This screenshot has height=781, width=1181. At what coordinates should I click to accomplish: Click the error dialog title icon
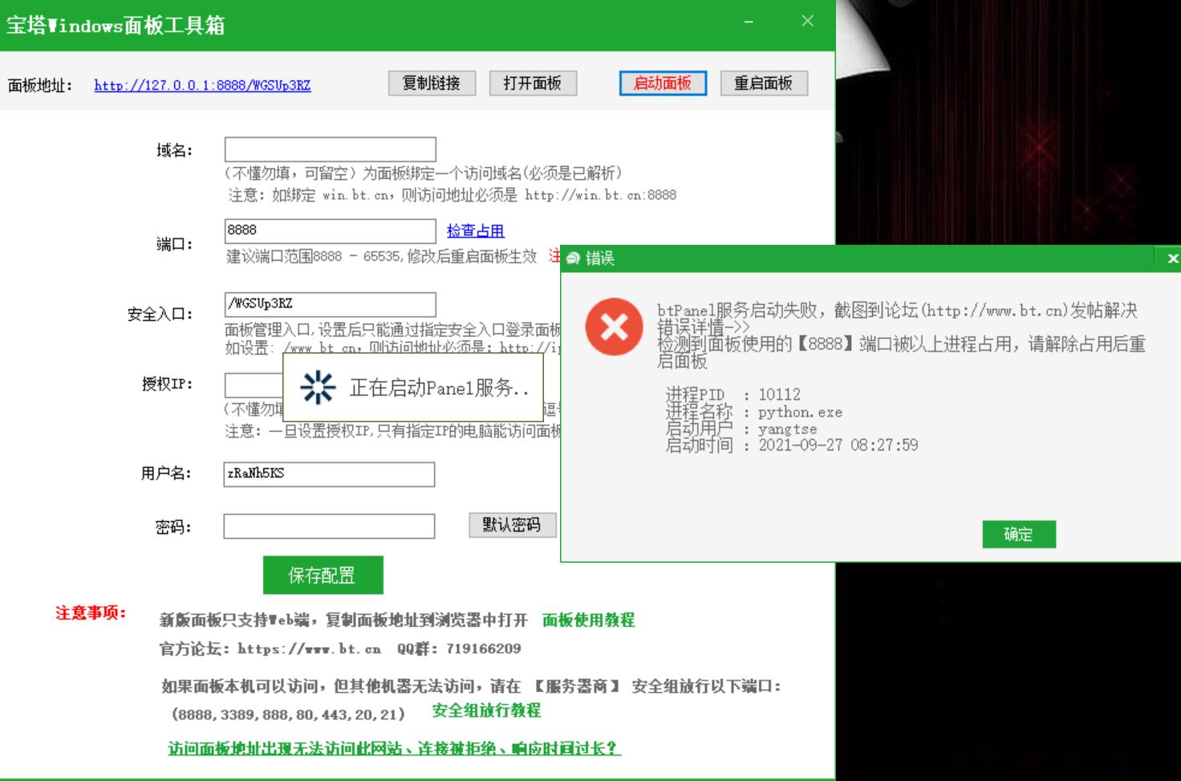[573, 258]
